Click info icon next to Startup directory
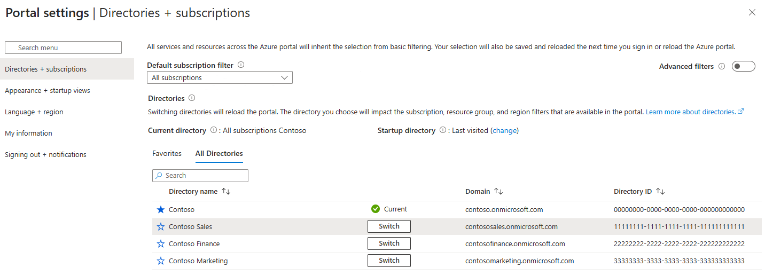The image size is (765, 275). (442, 130)
